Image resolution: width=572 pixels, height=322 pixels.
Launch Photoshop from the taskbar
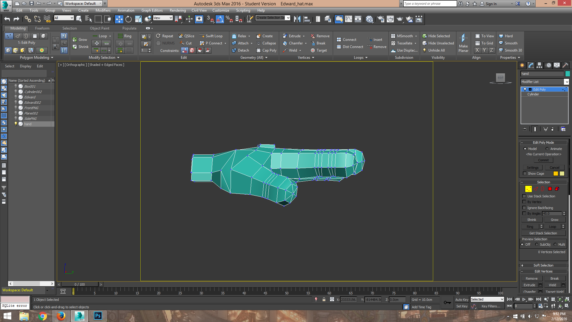tap(98, 316)
